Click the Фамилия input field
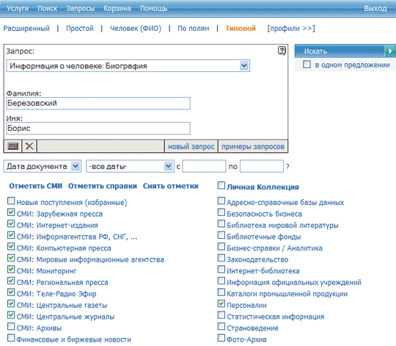Screen dimensions: 396x346 98,103
